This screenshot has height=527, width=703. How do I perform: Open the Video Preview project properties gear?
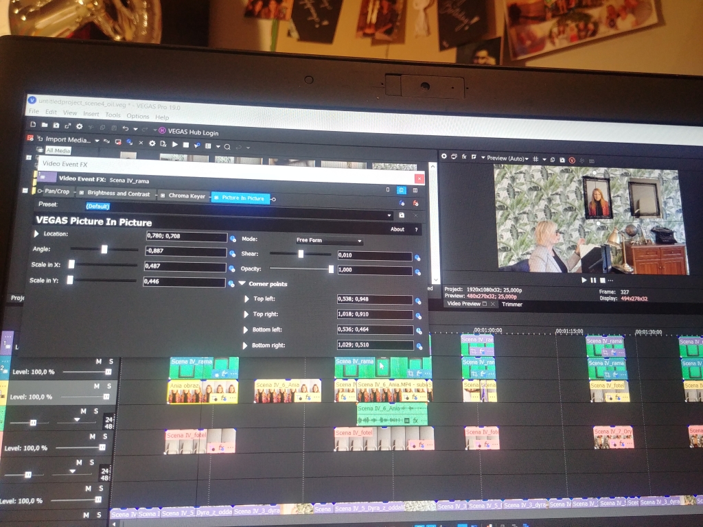[443, 156]
